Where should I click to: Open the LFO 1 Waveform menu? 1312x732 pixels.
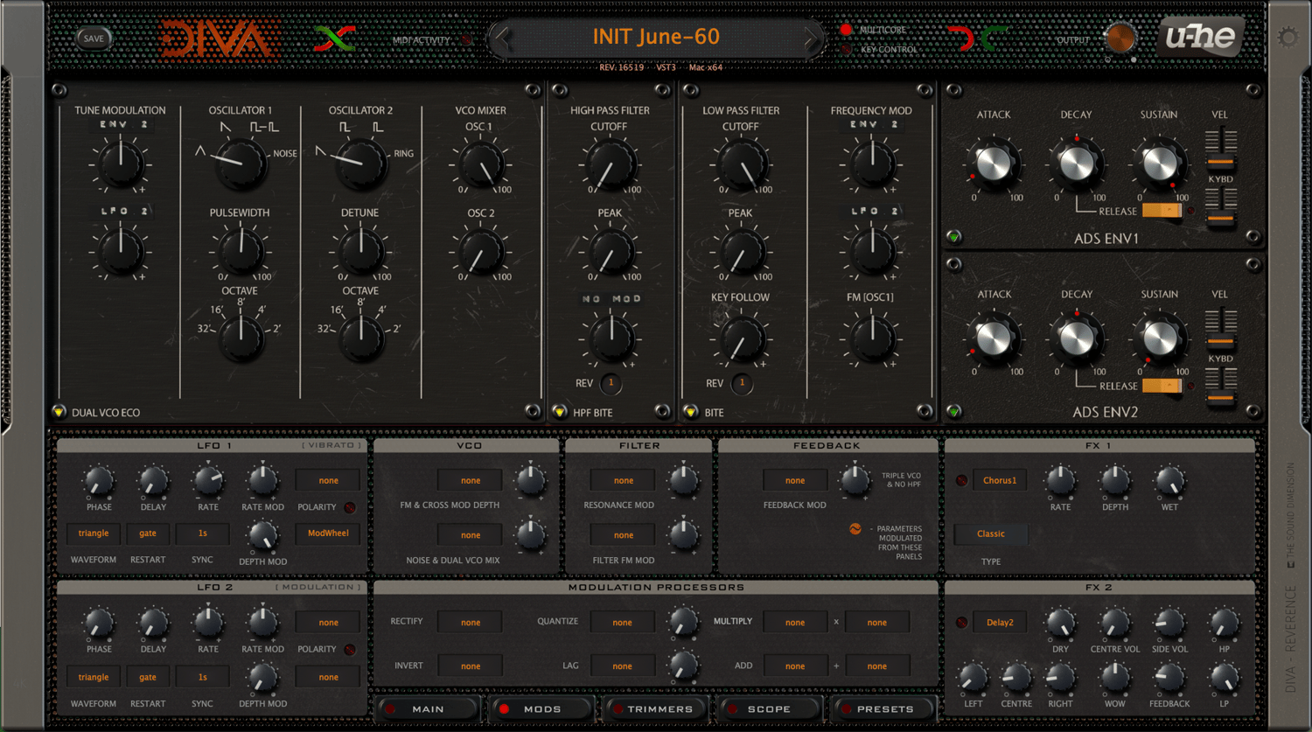(x=94, y=533)
